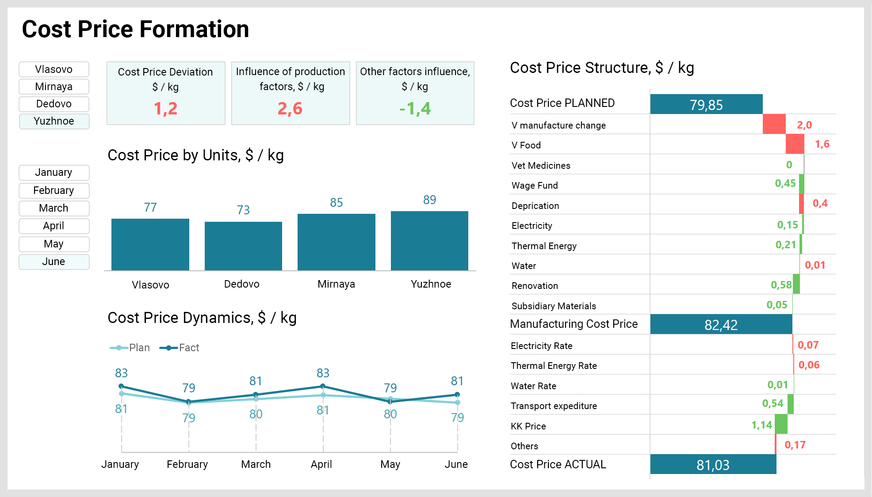Click the Thermal Energy Rate row label
Viewport: 872px width, 497px height.
tap(554, 366)
